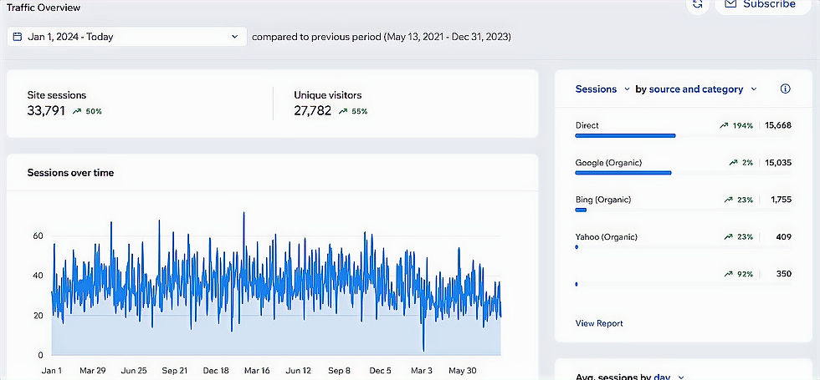Select the Bing (Organic) source label
The height and width of the screenshot is (380, 820).
[603, 200]
